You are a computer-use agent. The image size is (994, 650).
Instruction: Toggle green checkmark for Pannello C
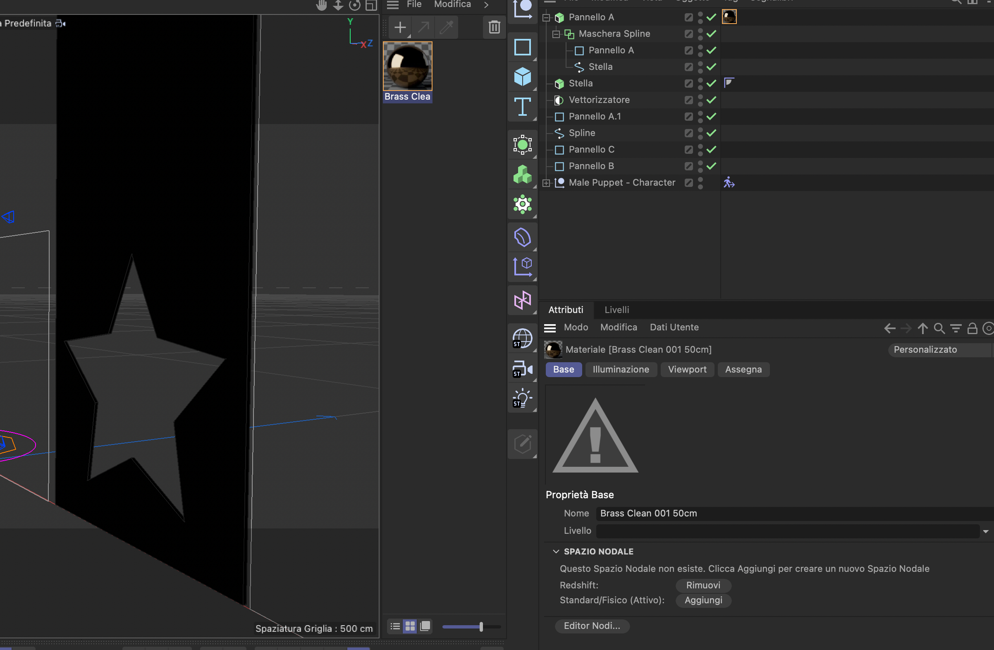[x=711, y=150]
